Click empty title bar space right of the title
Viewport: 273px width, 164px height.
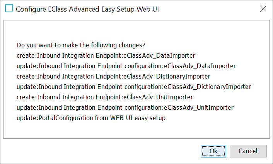[209, 9]
